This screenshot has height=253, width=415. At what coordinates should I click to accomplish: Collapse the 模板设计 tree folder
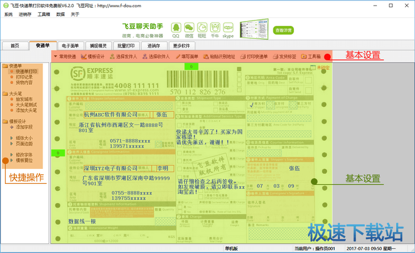[5, 121]
